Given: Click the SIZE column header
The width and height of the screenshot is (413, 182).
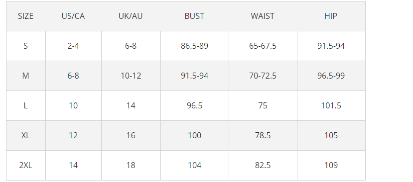Looking at the screenshot, I should point(26,16).
